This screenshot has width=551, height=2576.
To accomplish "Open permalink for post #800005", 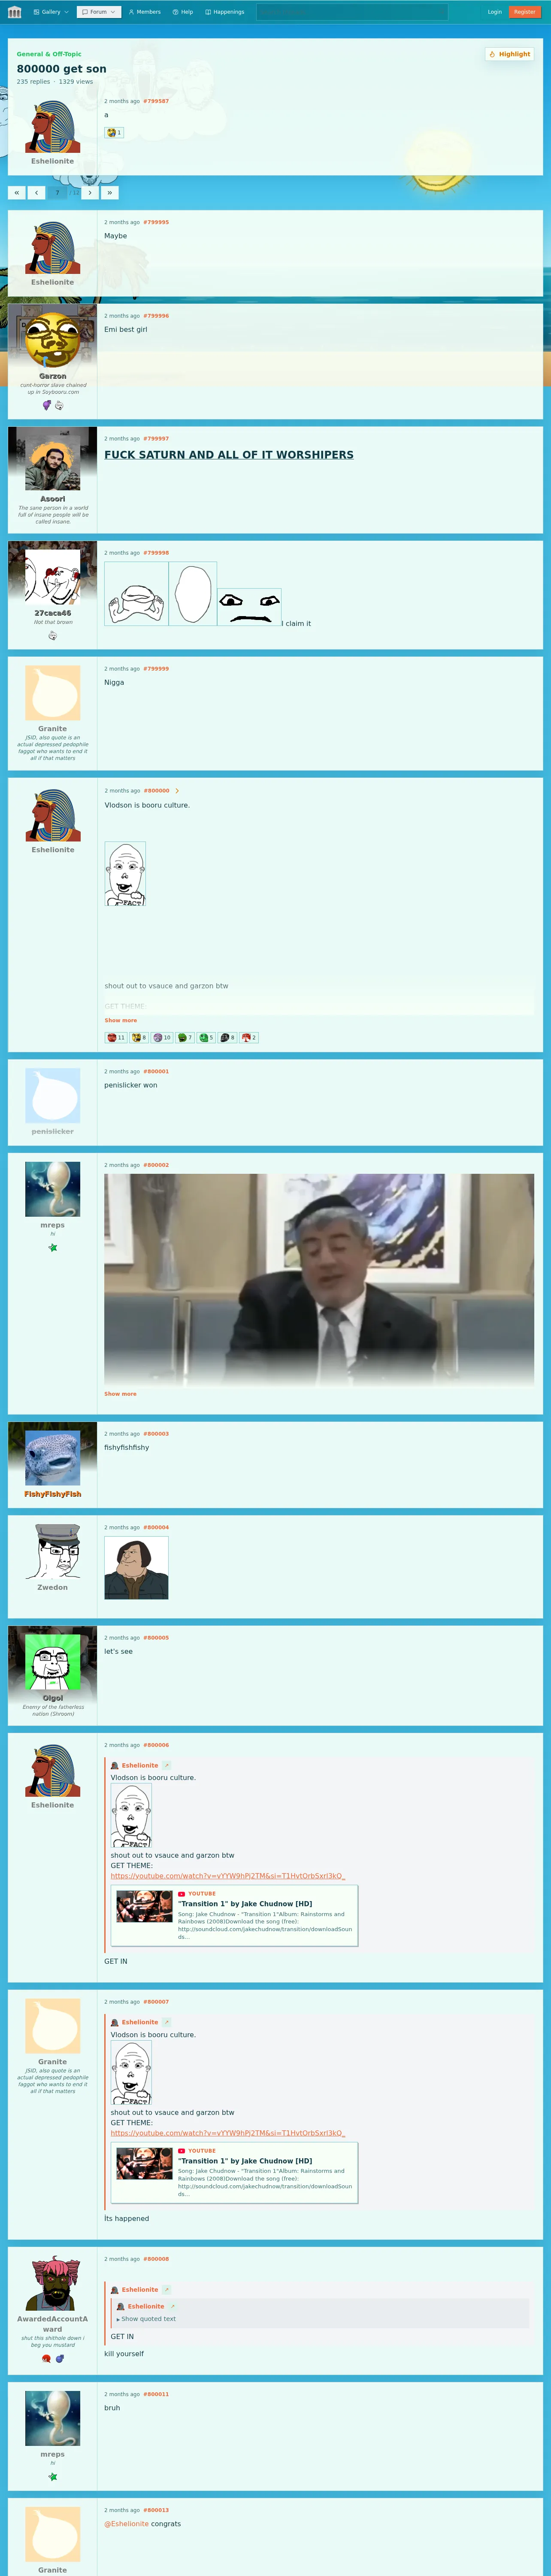I will click(x=156, y=1638).
